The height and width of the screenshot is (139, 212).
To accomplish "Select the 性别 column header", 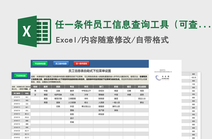I will point(35,87).
